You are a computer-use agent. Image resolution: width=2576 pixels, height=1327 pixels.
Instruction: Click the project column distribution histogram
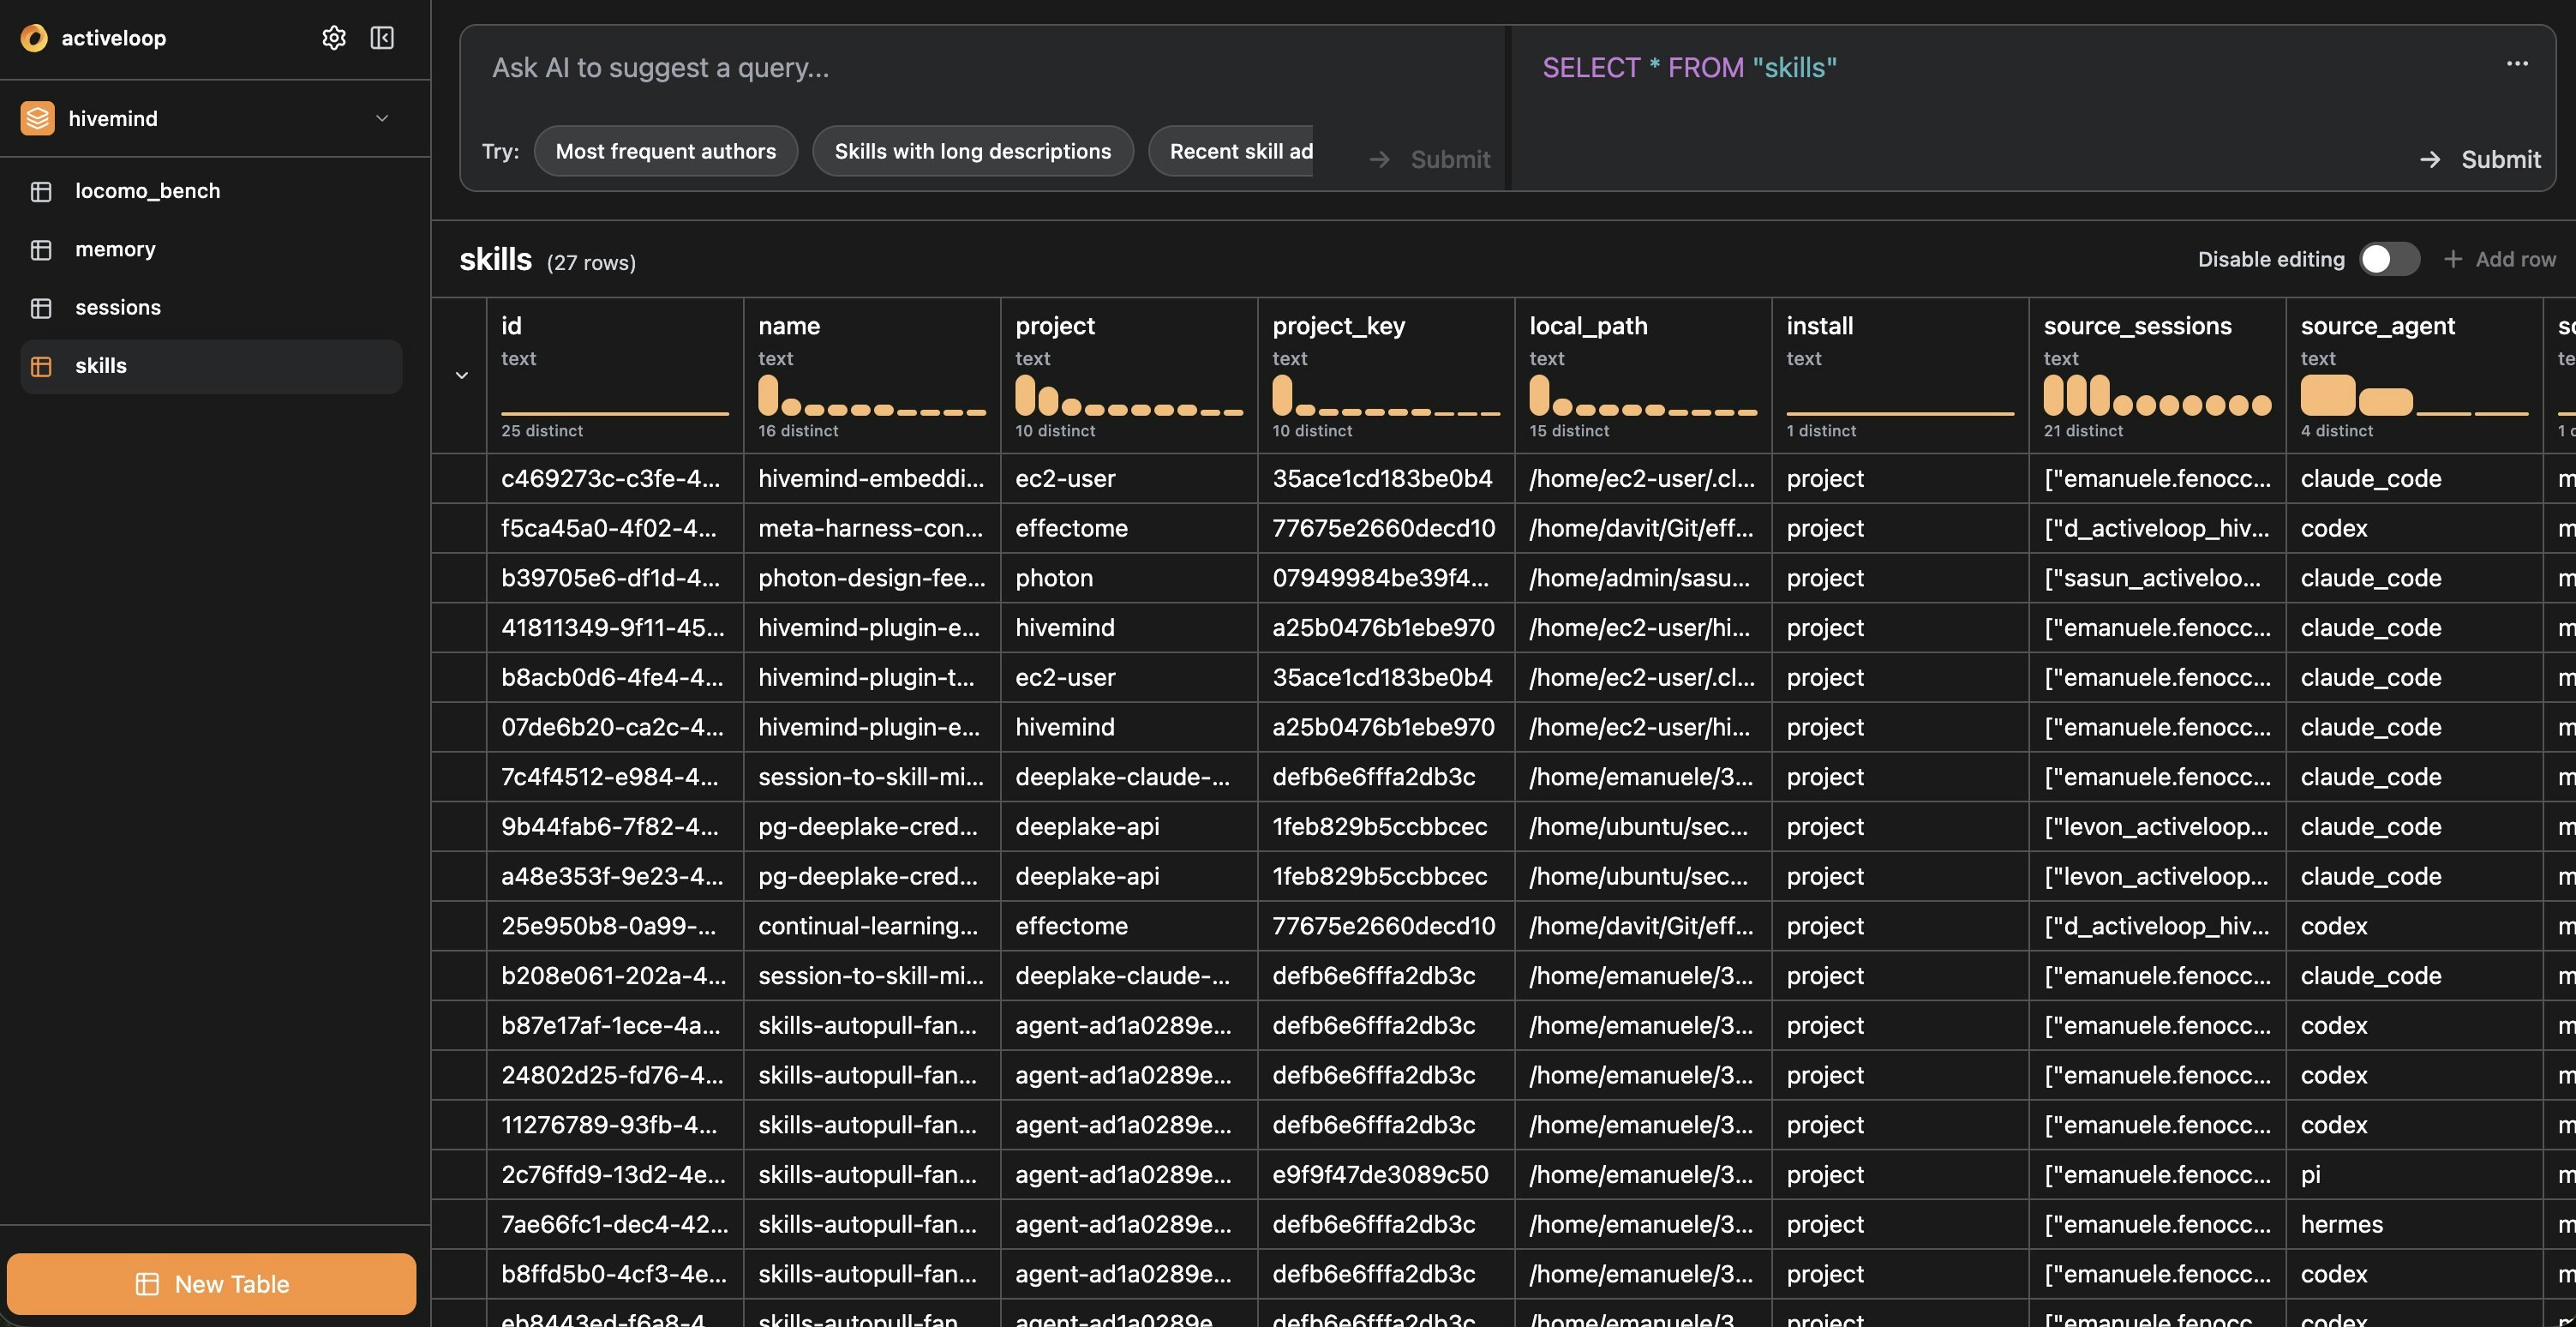click(1129, 395)
